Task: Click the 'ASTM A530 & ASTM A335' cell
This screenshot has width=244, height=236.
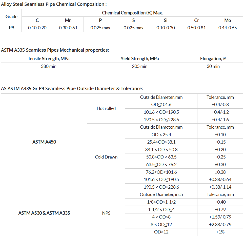Action: [x=44, y=213]
